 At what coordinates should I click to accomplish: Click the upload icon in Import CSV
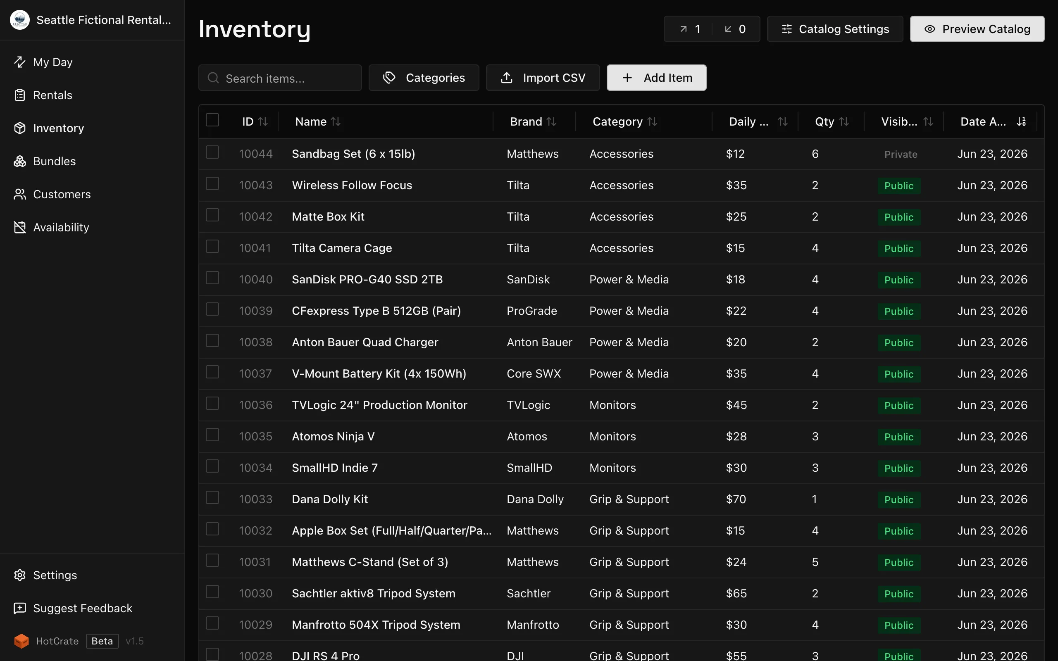pyautogui.click(x=507, y=77)
